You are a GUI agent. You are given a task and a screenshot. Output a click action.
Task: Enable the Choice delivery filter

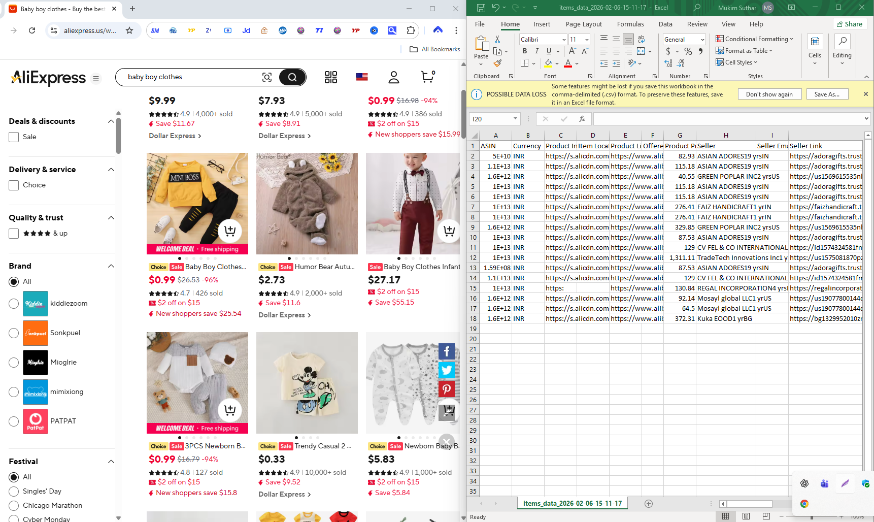coord(13,185)
